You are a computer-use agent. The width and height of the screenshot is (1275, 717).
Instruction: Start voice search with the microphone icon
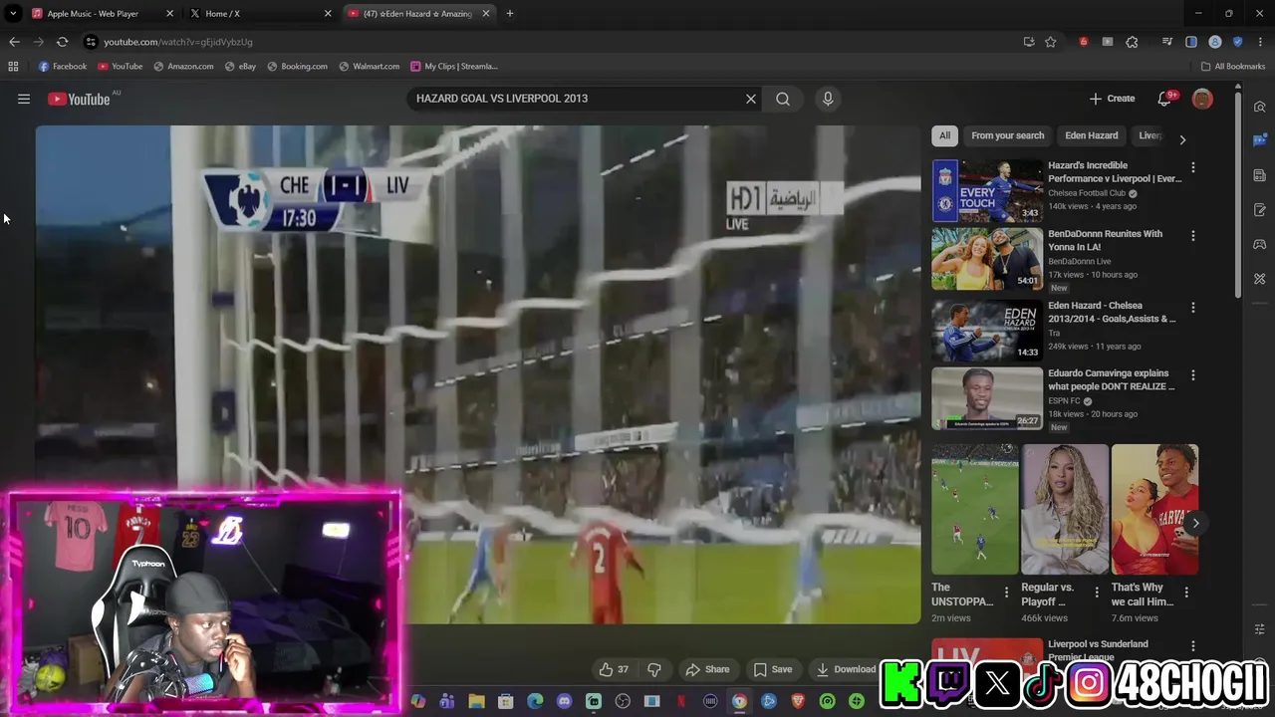coord(827,99)
